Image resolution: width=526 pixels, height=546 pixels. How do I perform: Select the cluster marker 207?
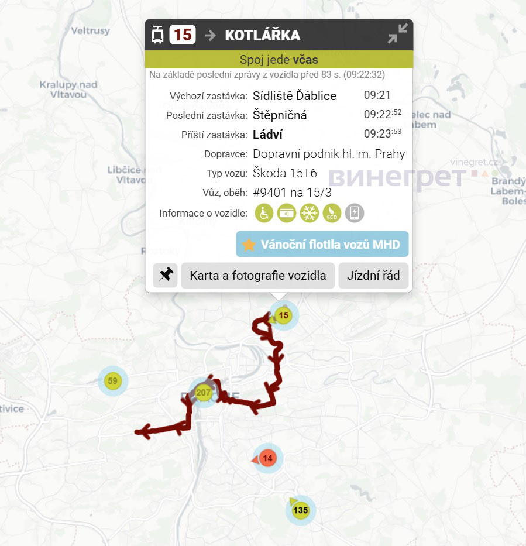[x=203, y=392]
